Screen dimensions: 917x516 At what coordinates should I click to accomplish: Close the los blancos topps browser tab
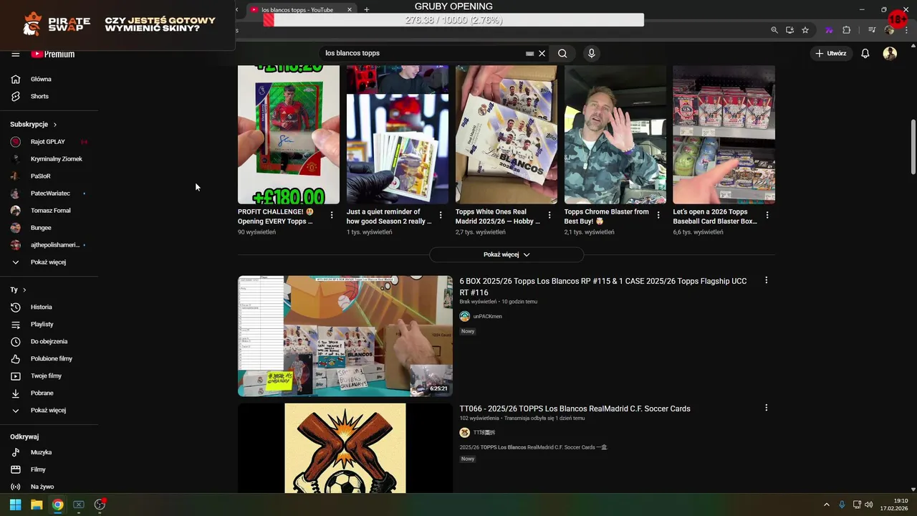[x=350, y=10]
